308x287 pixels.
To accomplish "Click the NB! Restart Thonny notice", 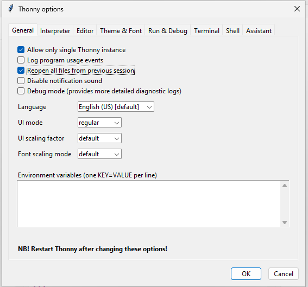I will pos(92,249).
